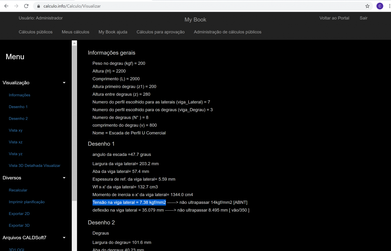Viewport: 391px width, 251px height.
Task: Collapse the Diversos section arrow
Action: tap(64, 178)
